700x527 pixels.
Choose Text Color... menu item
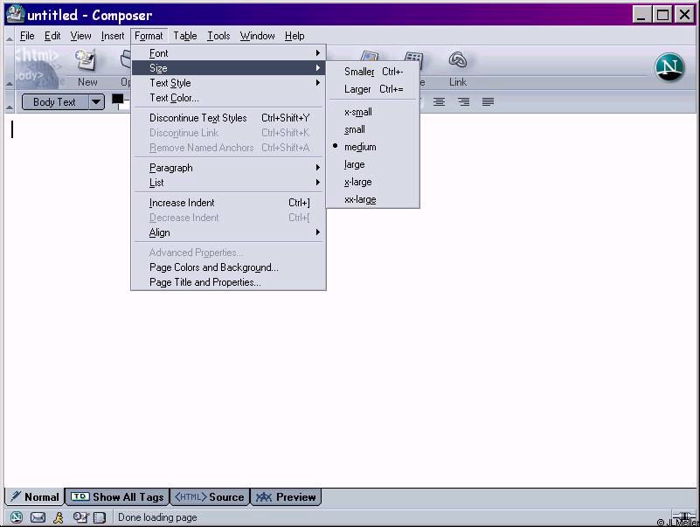coord(228,97)
